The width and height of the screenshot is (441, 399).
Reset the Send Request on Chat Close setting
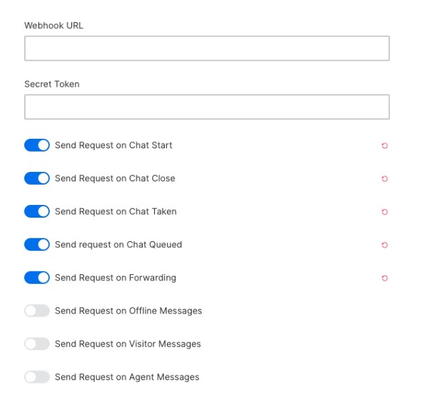[x=384, y=179]
